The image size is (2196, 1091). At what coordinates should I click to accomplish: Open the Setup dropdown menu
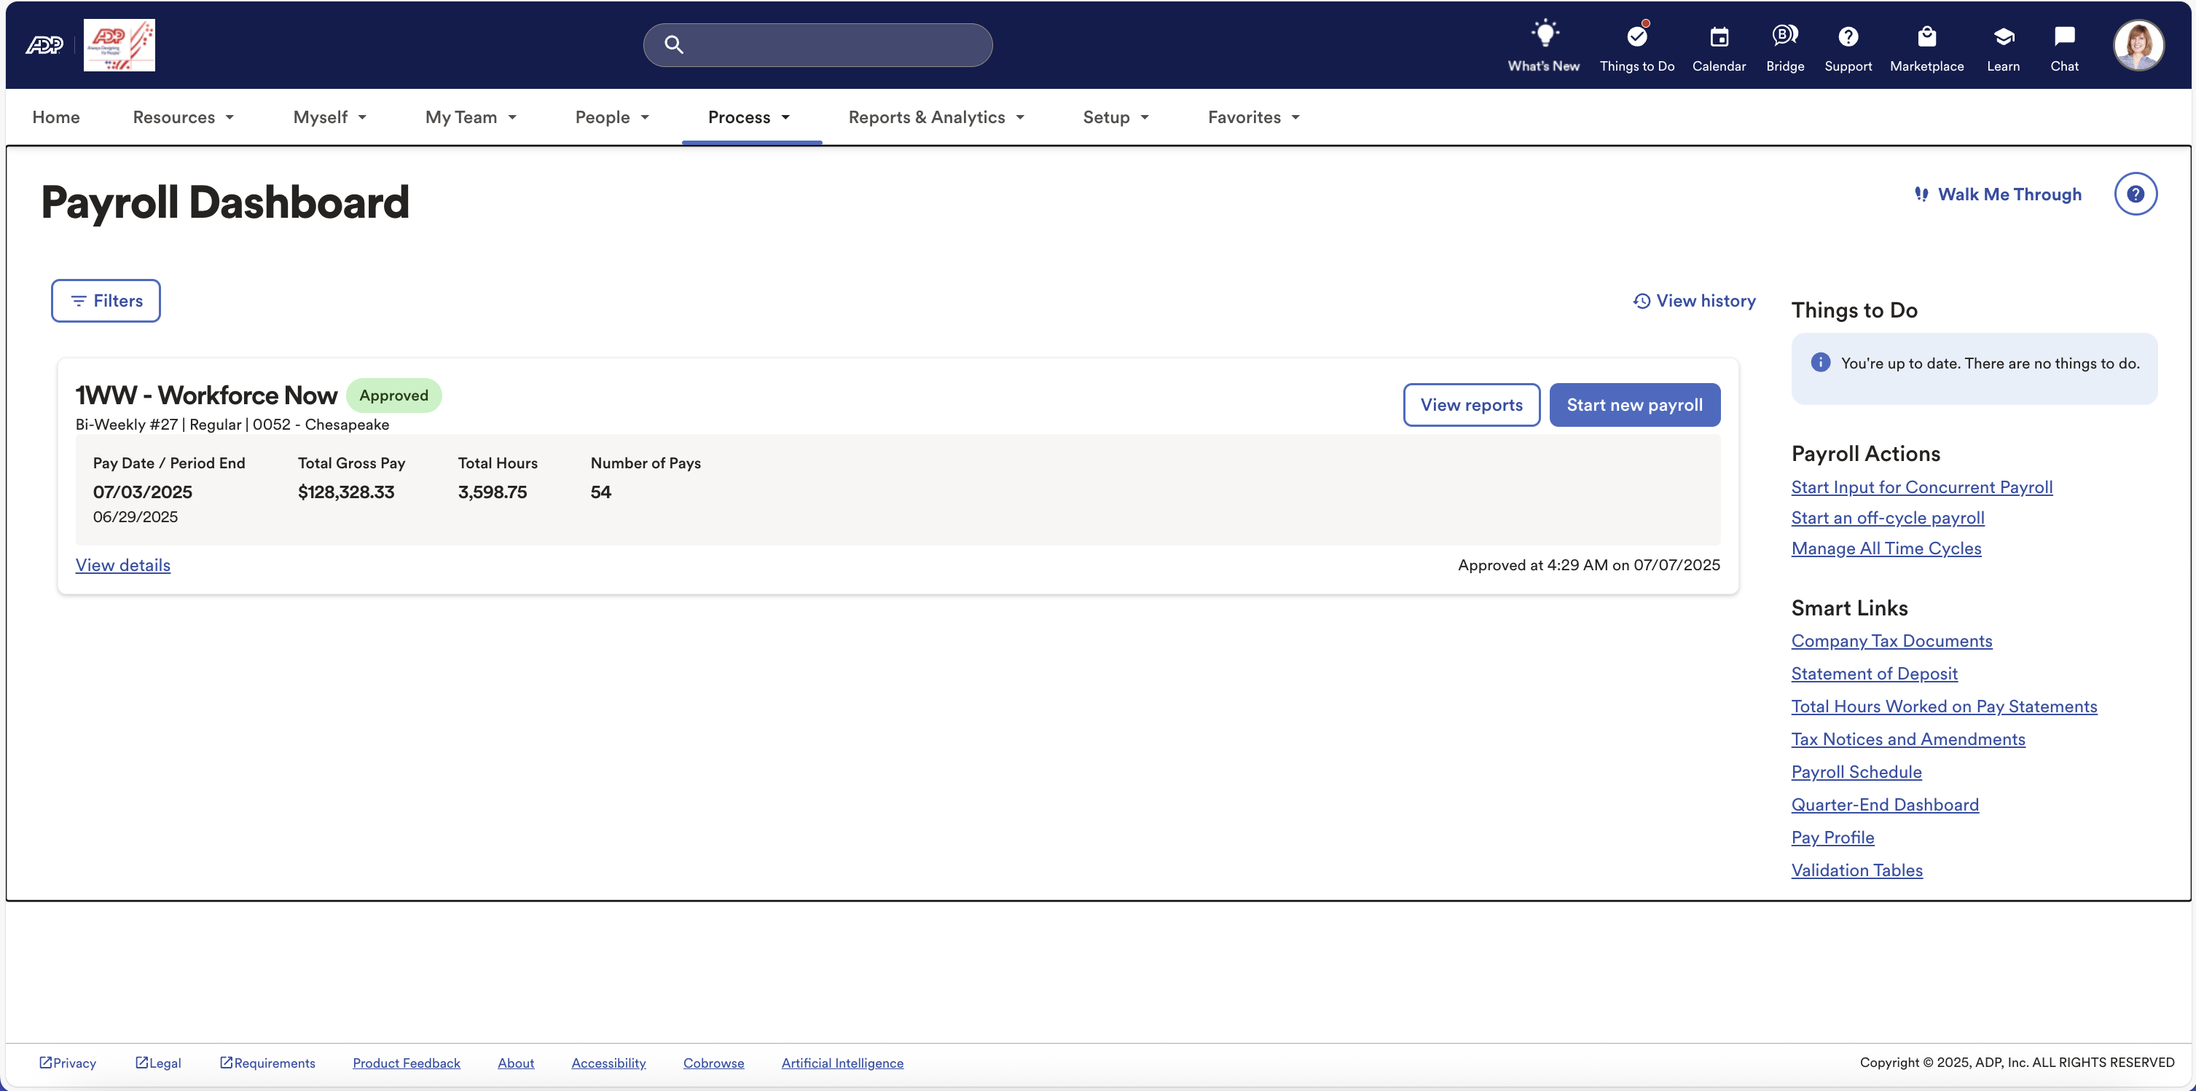coord(1115,118)
